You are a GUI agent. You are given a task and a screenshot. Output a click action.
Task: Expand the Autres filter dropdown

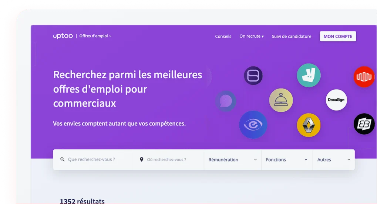(x=333, y=160)
